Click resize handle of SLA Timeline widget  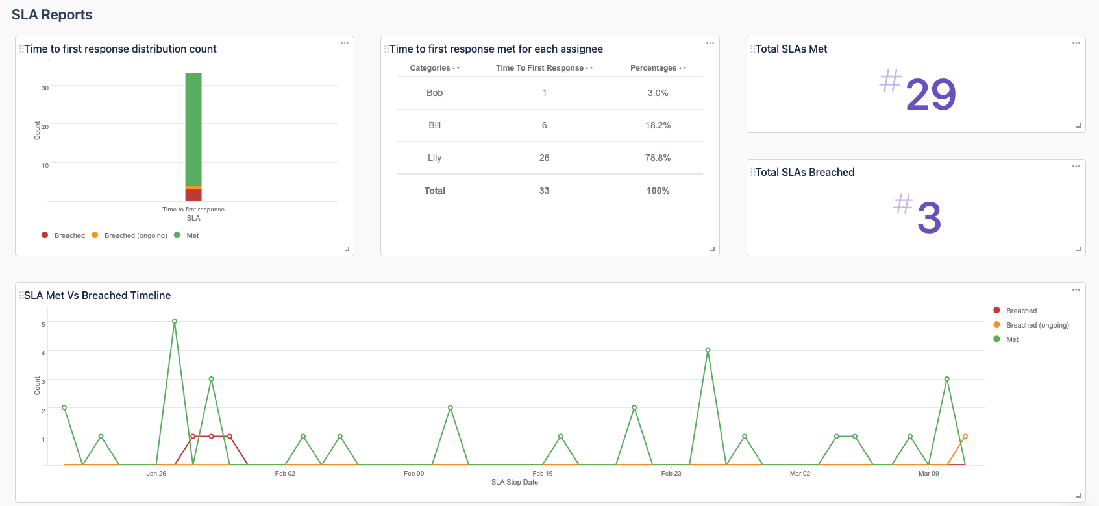1078,495
